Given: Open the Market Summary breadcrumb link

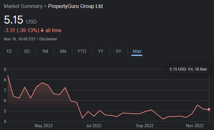Looking at the screenshot, I should (23, 6).
